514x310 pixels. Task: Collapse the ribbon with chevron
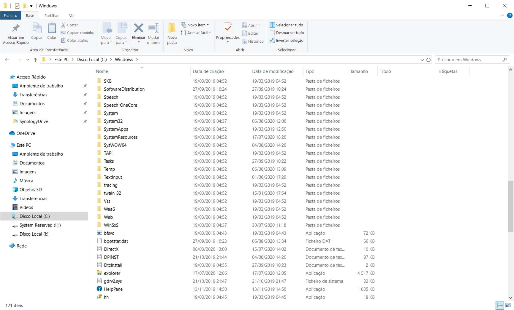(x=502, y=15)
